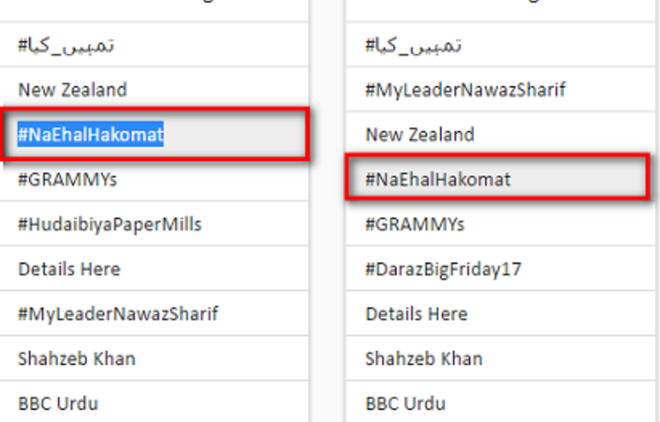Image resolution: width=660 pixels, height=422 pixels.
Task: Open BBC Urdu in left column
Action: (x=58, y=404)
